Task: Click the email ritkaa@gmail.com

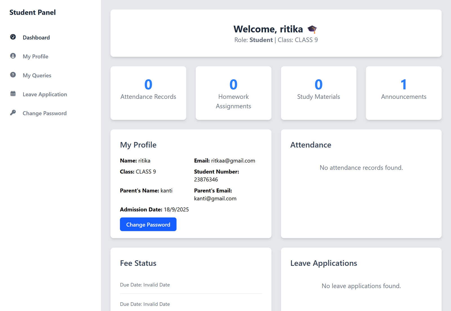Action: click(233, 161)
